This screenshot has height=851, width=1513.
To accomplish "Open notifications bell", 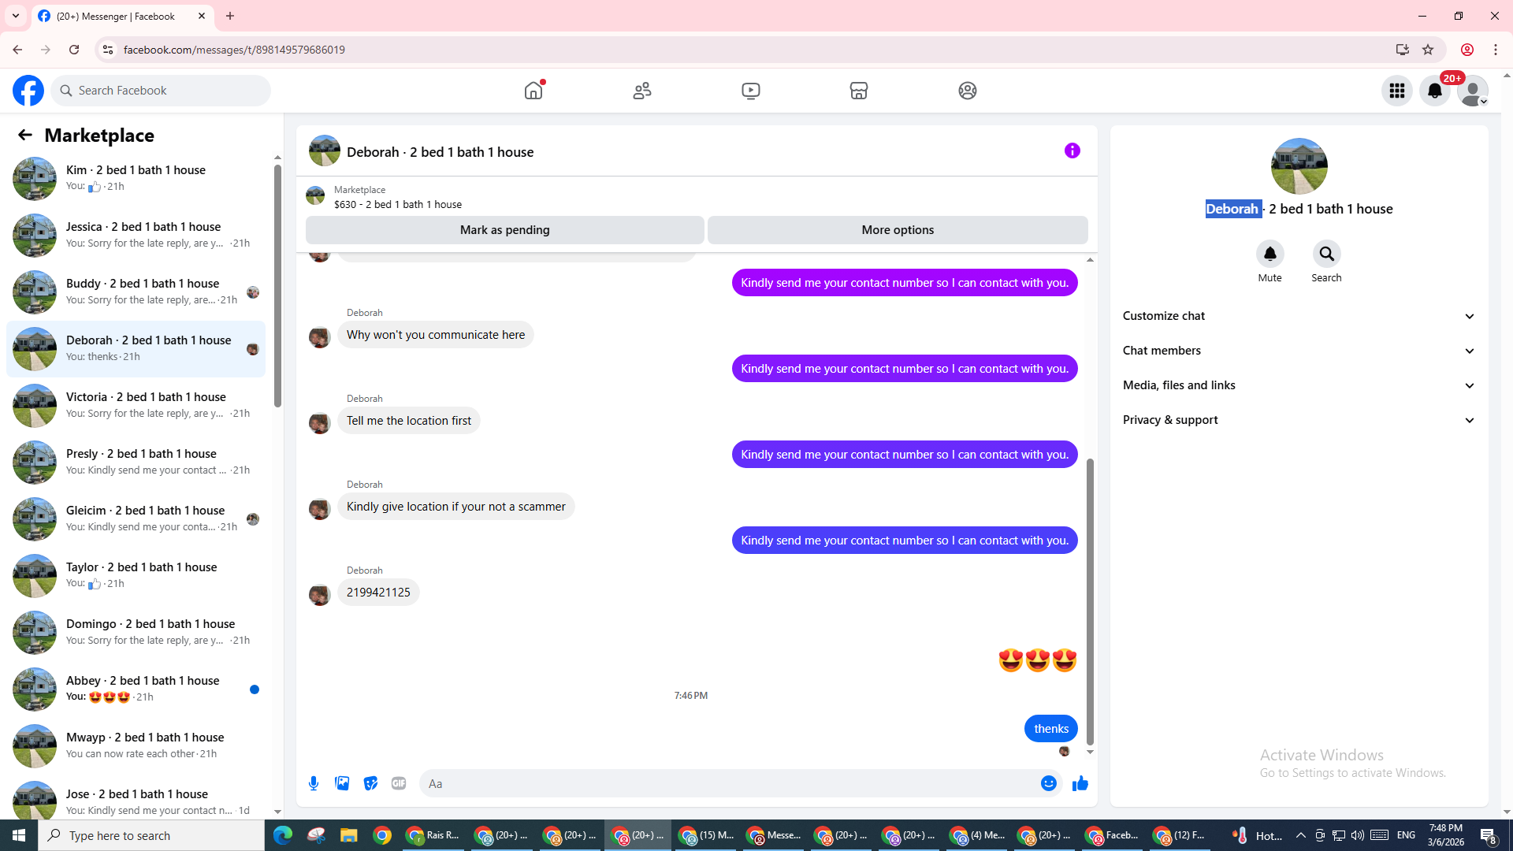I will tap(1434, 91).
